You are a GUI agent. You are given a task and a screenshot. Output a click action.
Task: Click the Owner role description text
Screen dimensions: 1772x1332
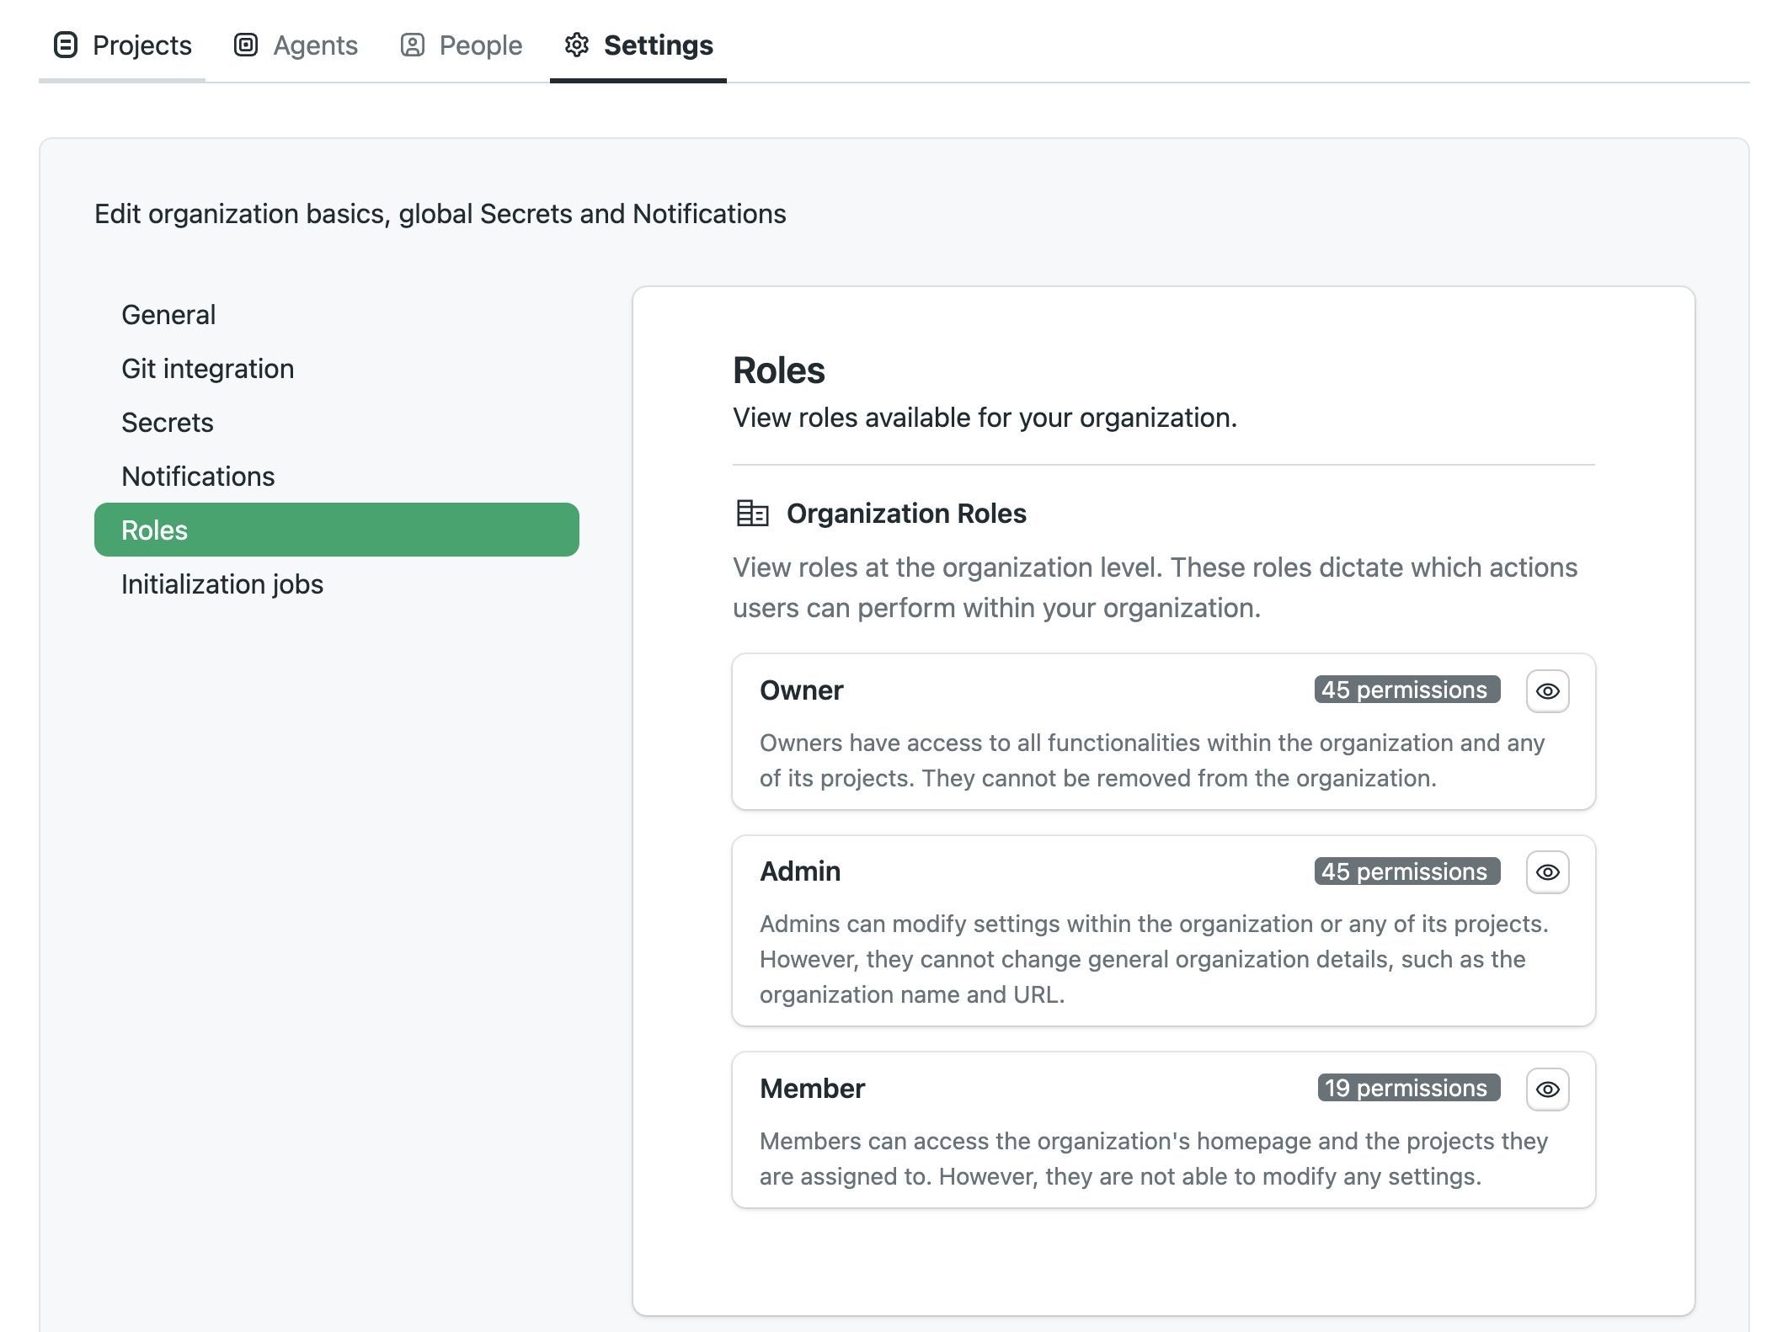(x=1152, y=760)
